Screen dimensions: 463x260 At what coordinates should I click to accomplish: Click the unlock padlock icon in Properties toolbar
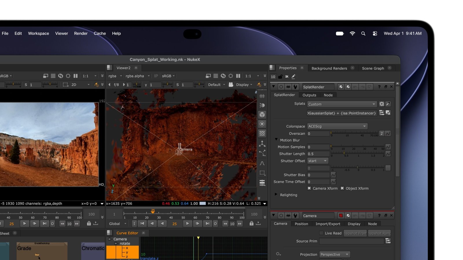pyautogui.click(x=280, y=77)
